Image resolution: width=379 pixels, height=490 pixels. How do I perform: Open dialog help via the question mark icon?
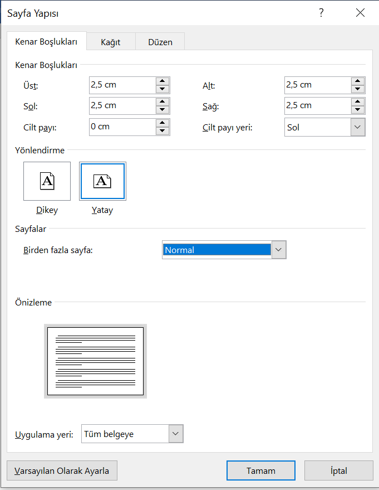pyautogui.click(x=321, y=12)
